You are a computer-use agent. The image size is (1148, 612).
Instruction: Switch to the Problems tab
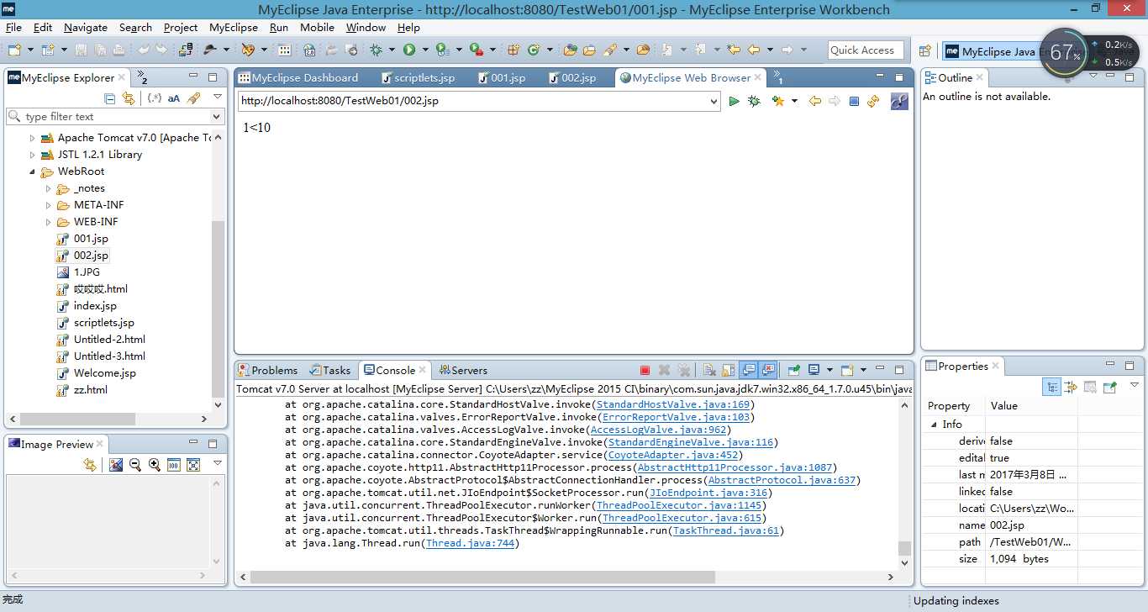tap(268, 370)
